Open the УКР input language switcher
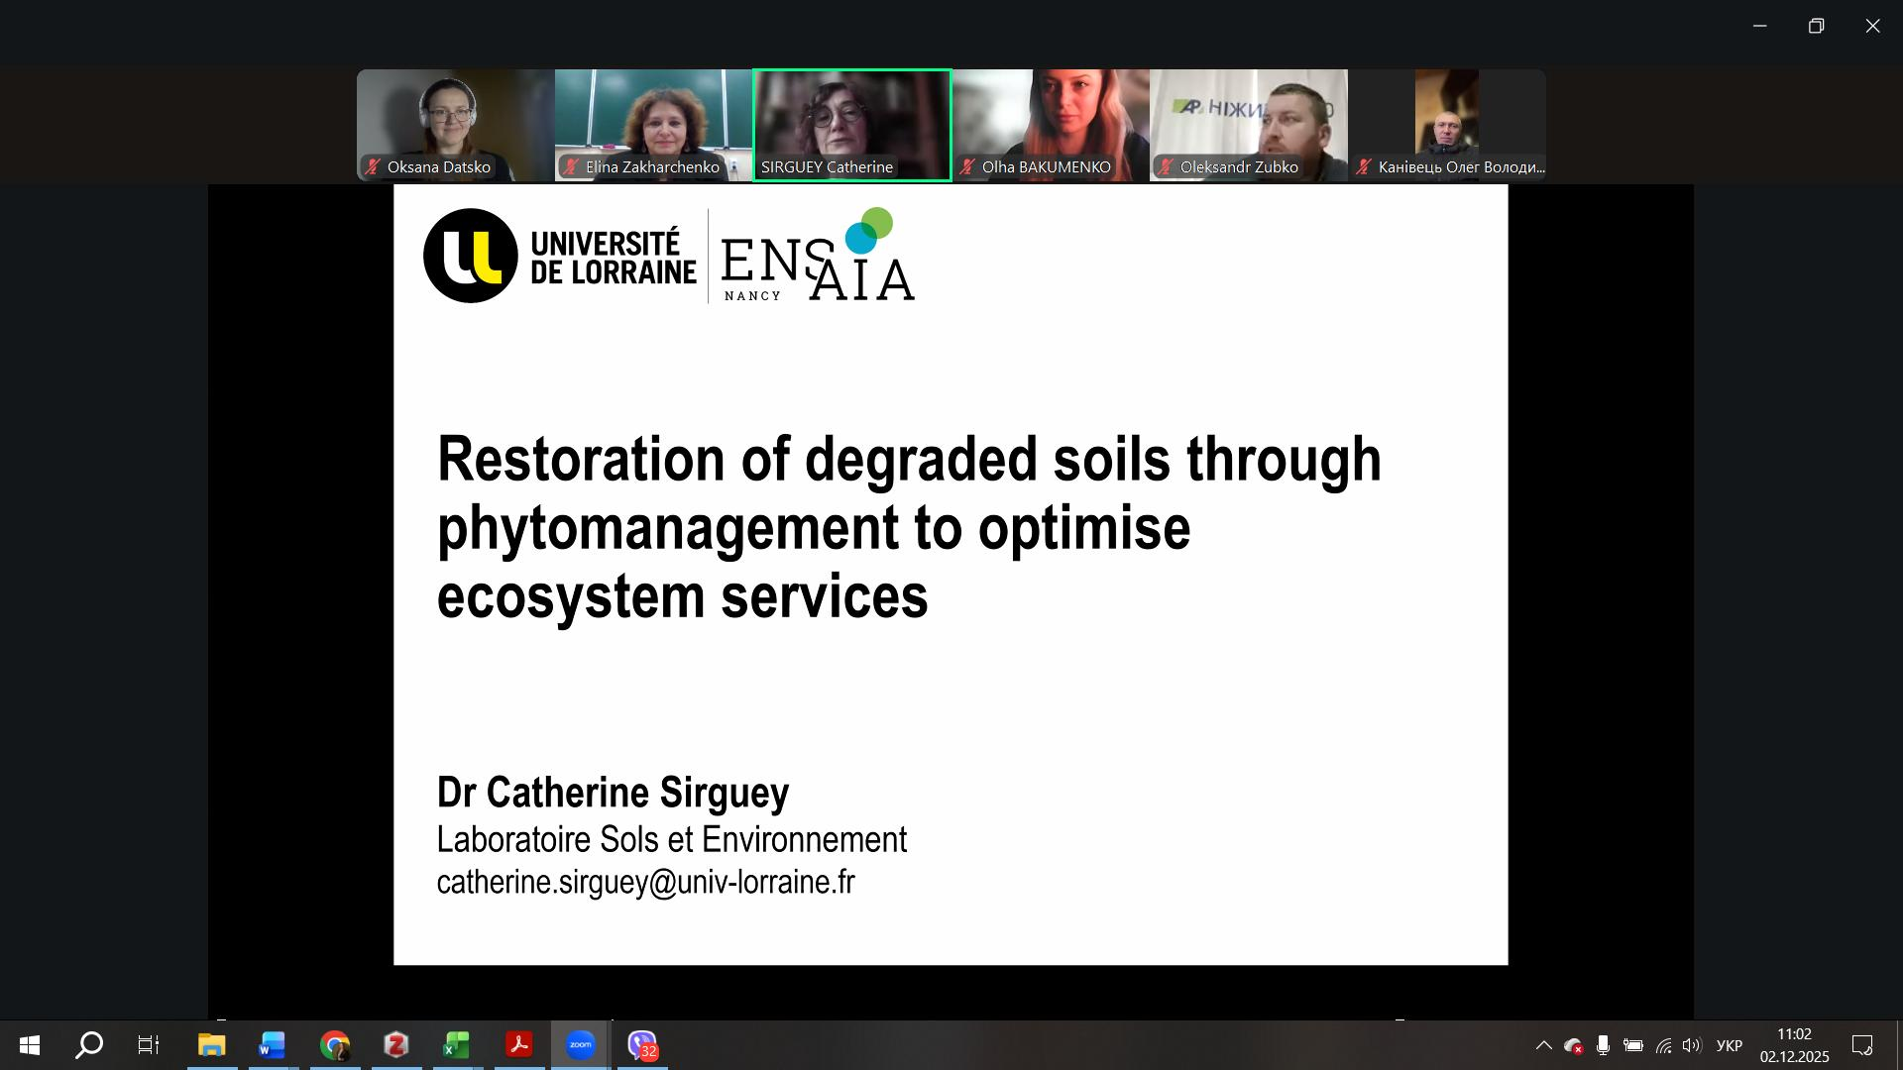The height and width of the screenshot is (1070, 1903). 1729,1045
